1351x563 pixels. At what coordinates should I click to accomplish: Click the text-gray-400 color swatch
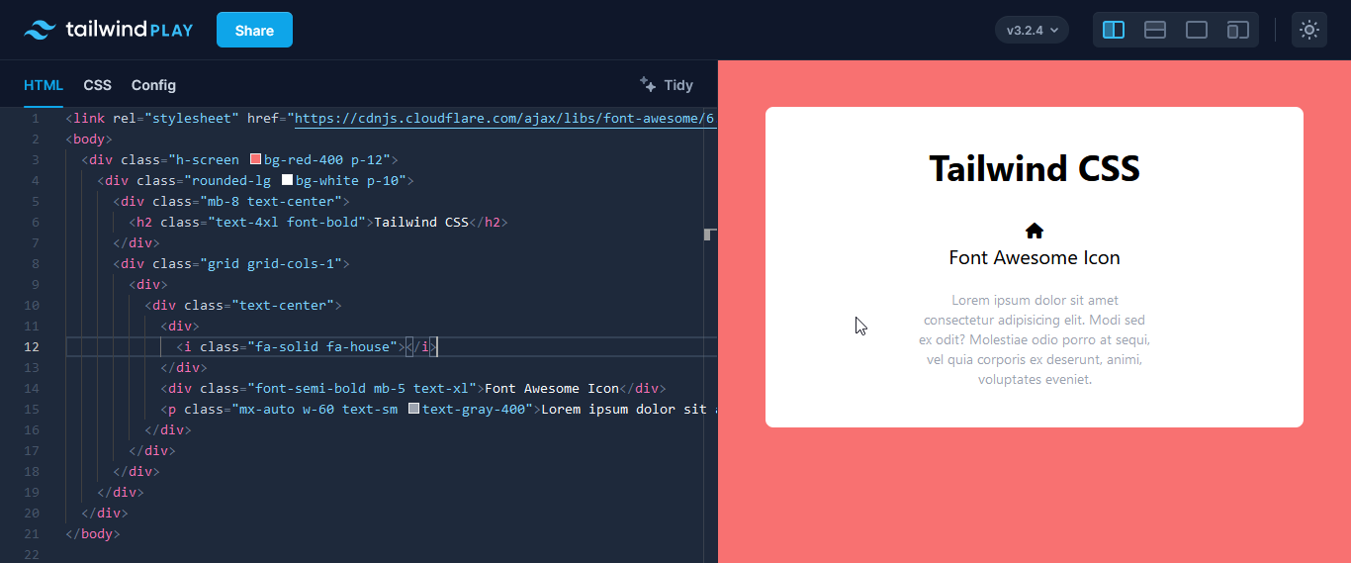pyautogui.click(x=413, y=409)
